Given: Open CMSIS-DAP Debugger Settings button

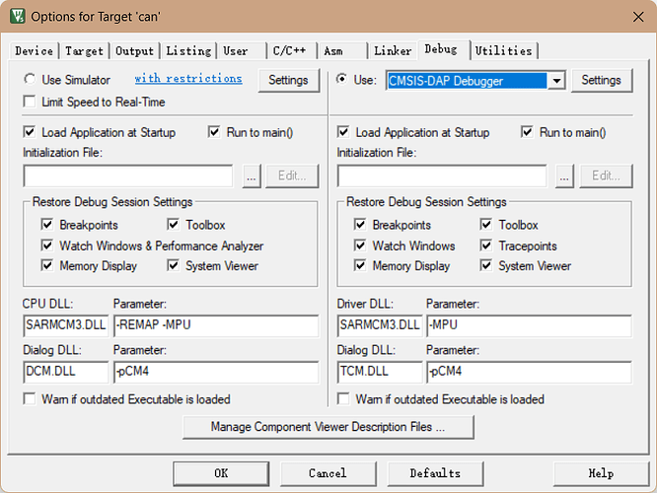Looking at the screenshot, I should [x=602, y=80].
